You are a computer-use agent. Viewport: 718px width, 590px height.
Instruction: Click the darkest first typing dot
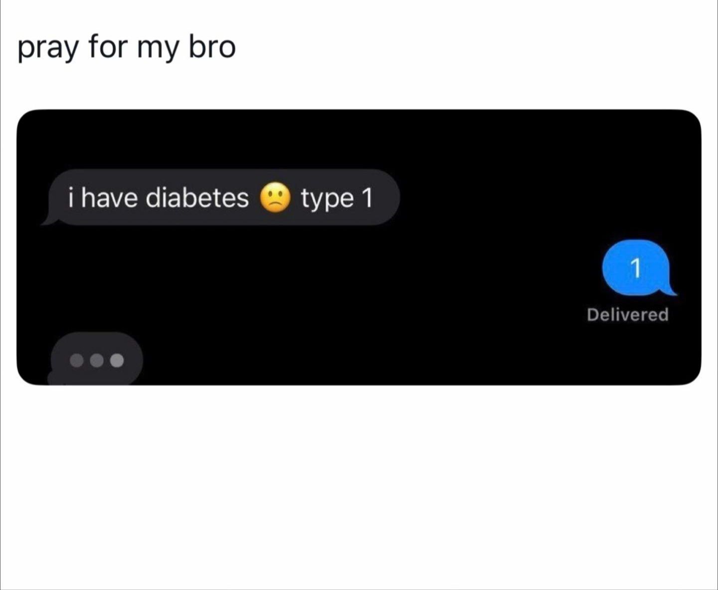(x=76, y=360)
